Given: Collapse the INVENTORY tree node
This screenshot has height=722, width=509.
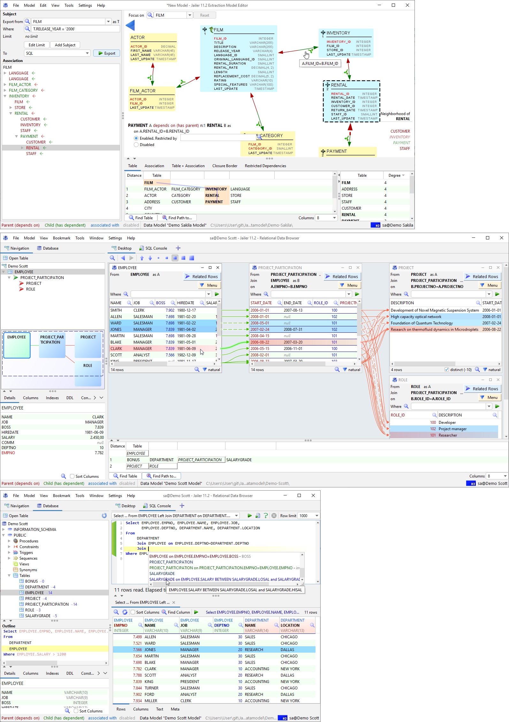Looking at the screenshot, I should [x=5, y=96].
